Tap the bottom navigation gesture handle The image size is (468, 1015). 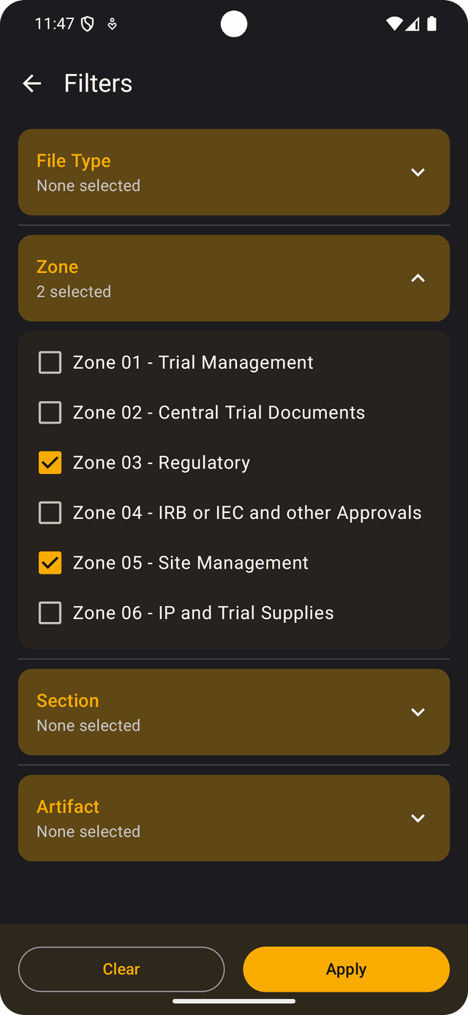coord(234,1001)
